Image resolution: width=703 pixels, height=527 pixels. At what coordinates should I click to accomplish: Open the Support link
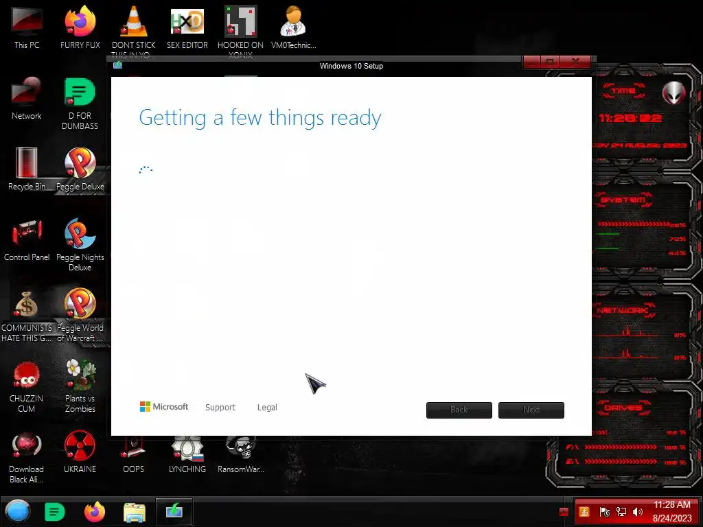[x=220, y=408]
